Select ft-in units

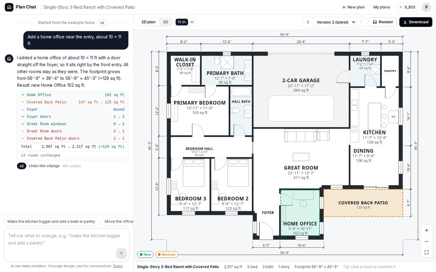tap(182, 22)
